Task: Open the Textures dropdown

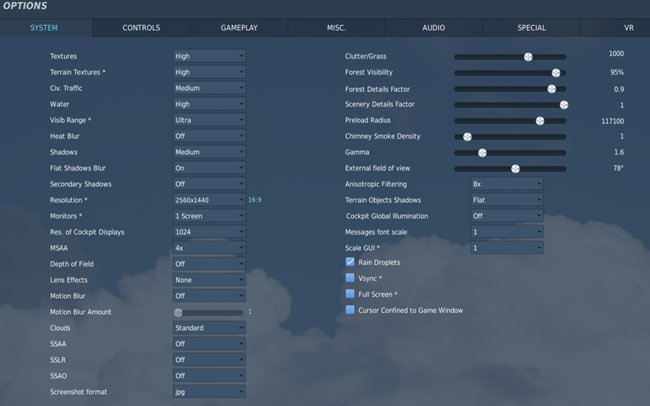Action: click(x=209, y=56)
